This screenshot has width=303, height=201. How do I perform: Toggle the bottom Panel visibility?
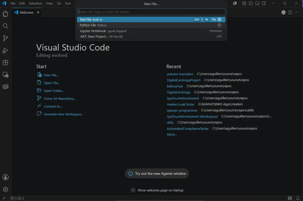[257, 4]
